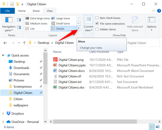Switch to the Share tab

pyautogui.click(x=36, y=11)
